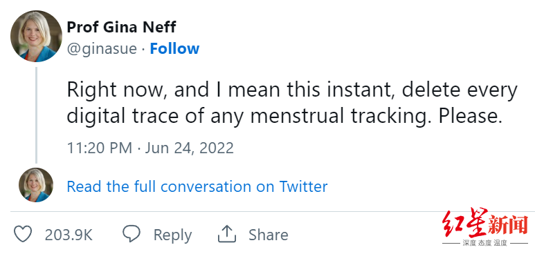Click the Reply text label
This screenshot has height=254, width=535.
pos(172,235)
